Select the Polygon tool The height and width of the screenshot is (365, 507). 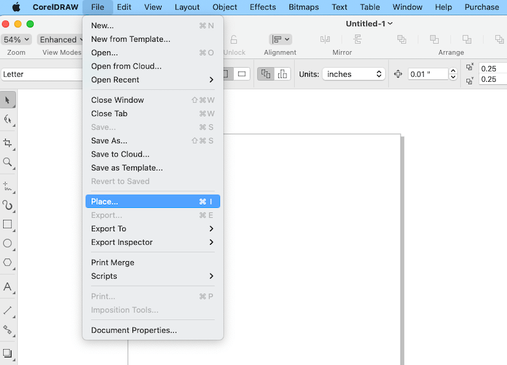tap(8, 262)
